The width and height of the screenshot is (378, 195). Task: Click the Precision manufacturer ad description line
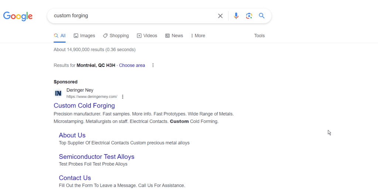point(144,114)
